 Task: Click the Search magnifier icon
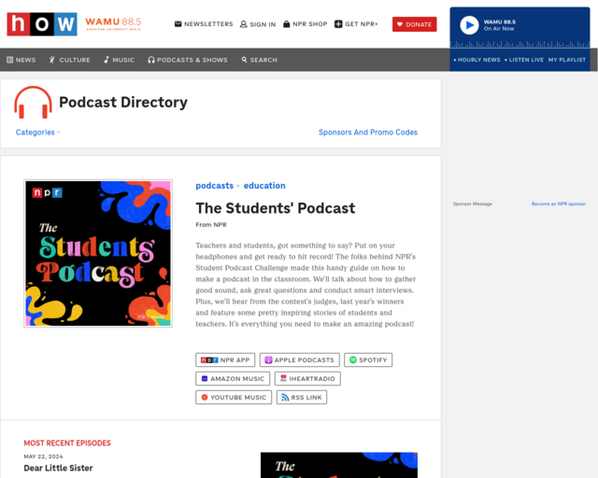(244, 60)
